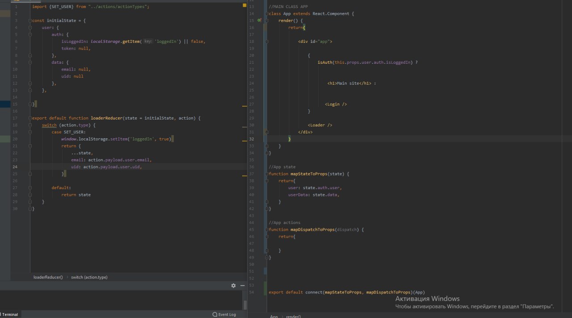Open the tool window settings gear

click(233, 285)
